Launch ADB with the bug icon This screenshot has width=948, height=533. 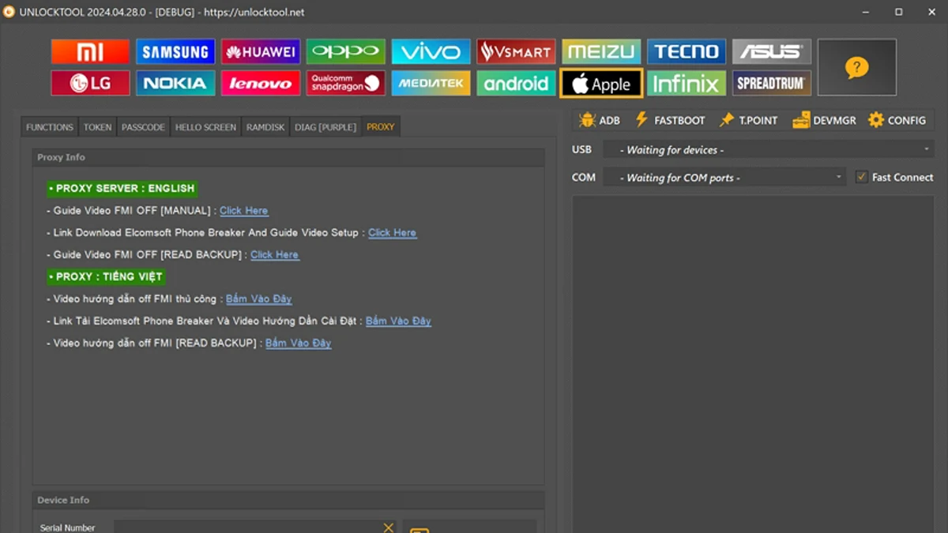coord(599,120)
